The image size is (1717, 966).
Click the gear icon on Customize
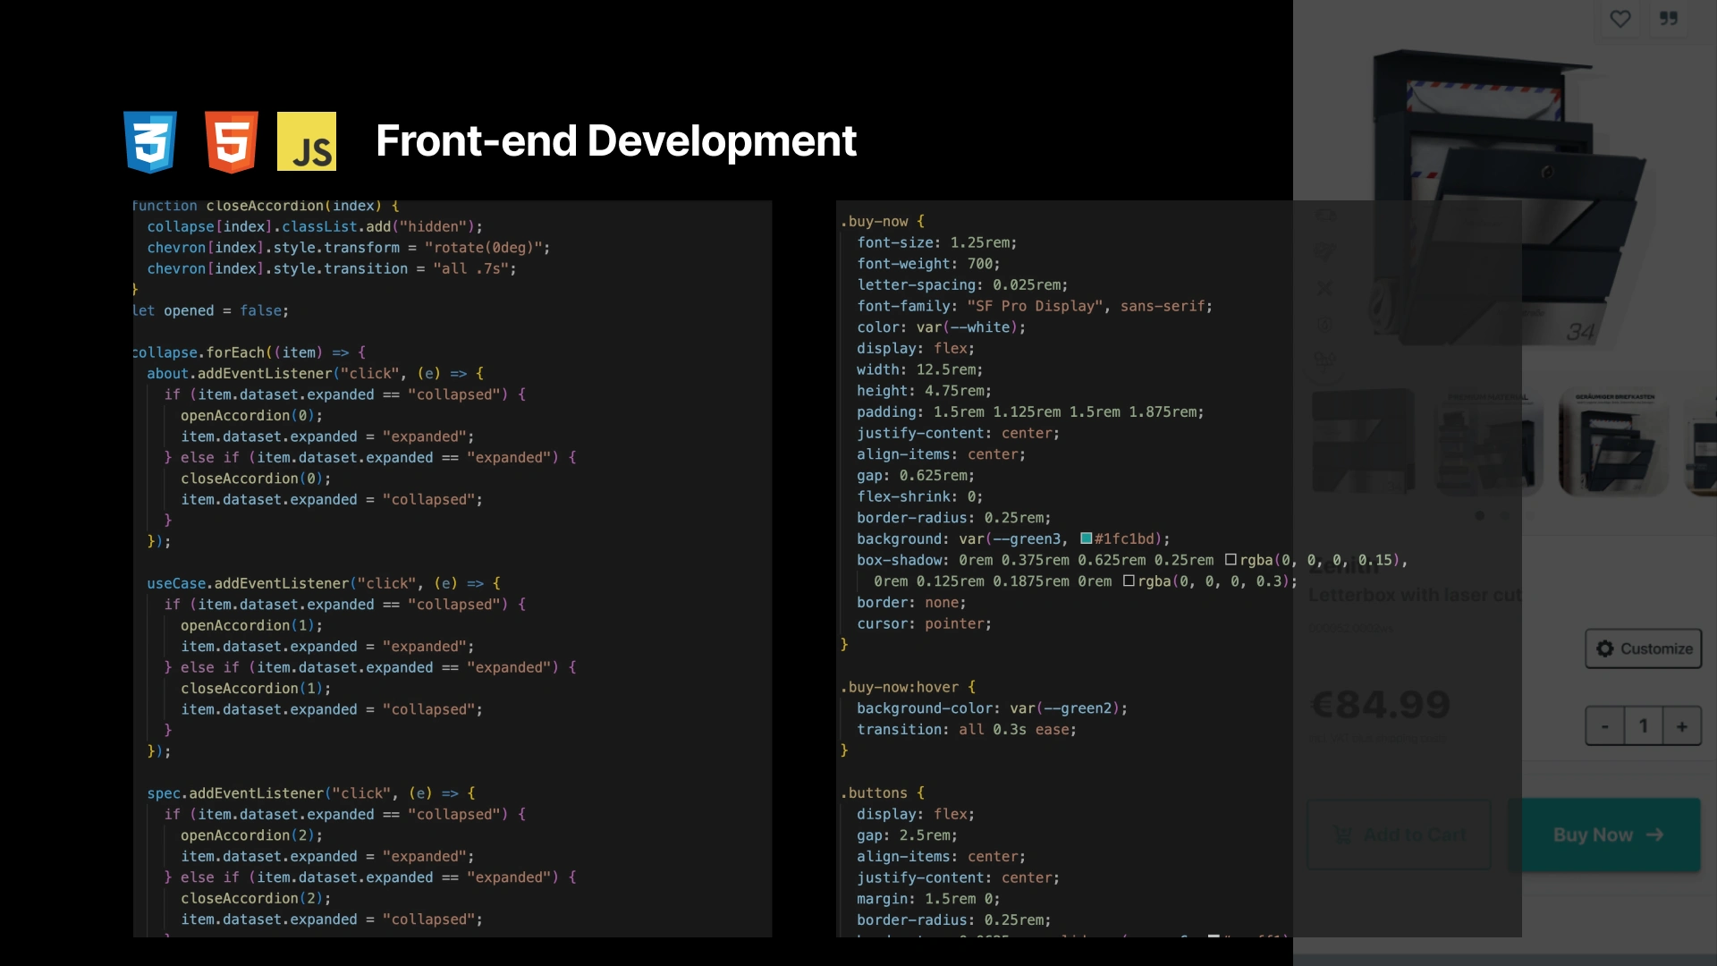[1605, 648]
